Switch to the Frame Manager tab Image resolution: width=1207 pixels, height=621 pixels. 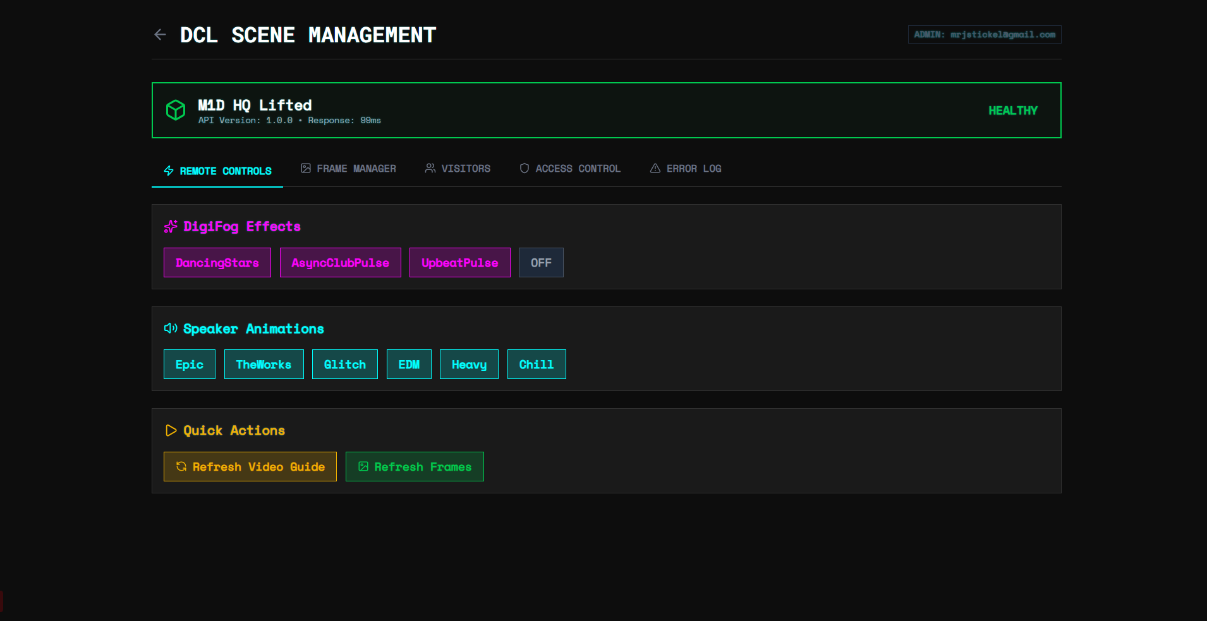click(x=348, y=169)
